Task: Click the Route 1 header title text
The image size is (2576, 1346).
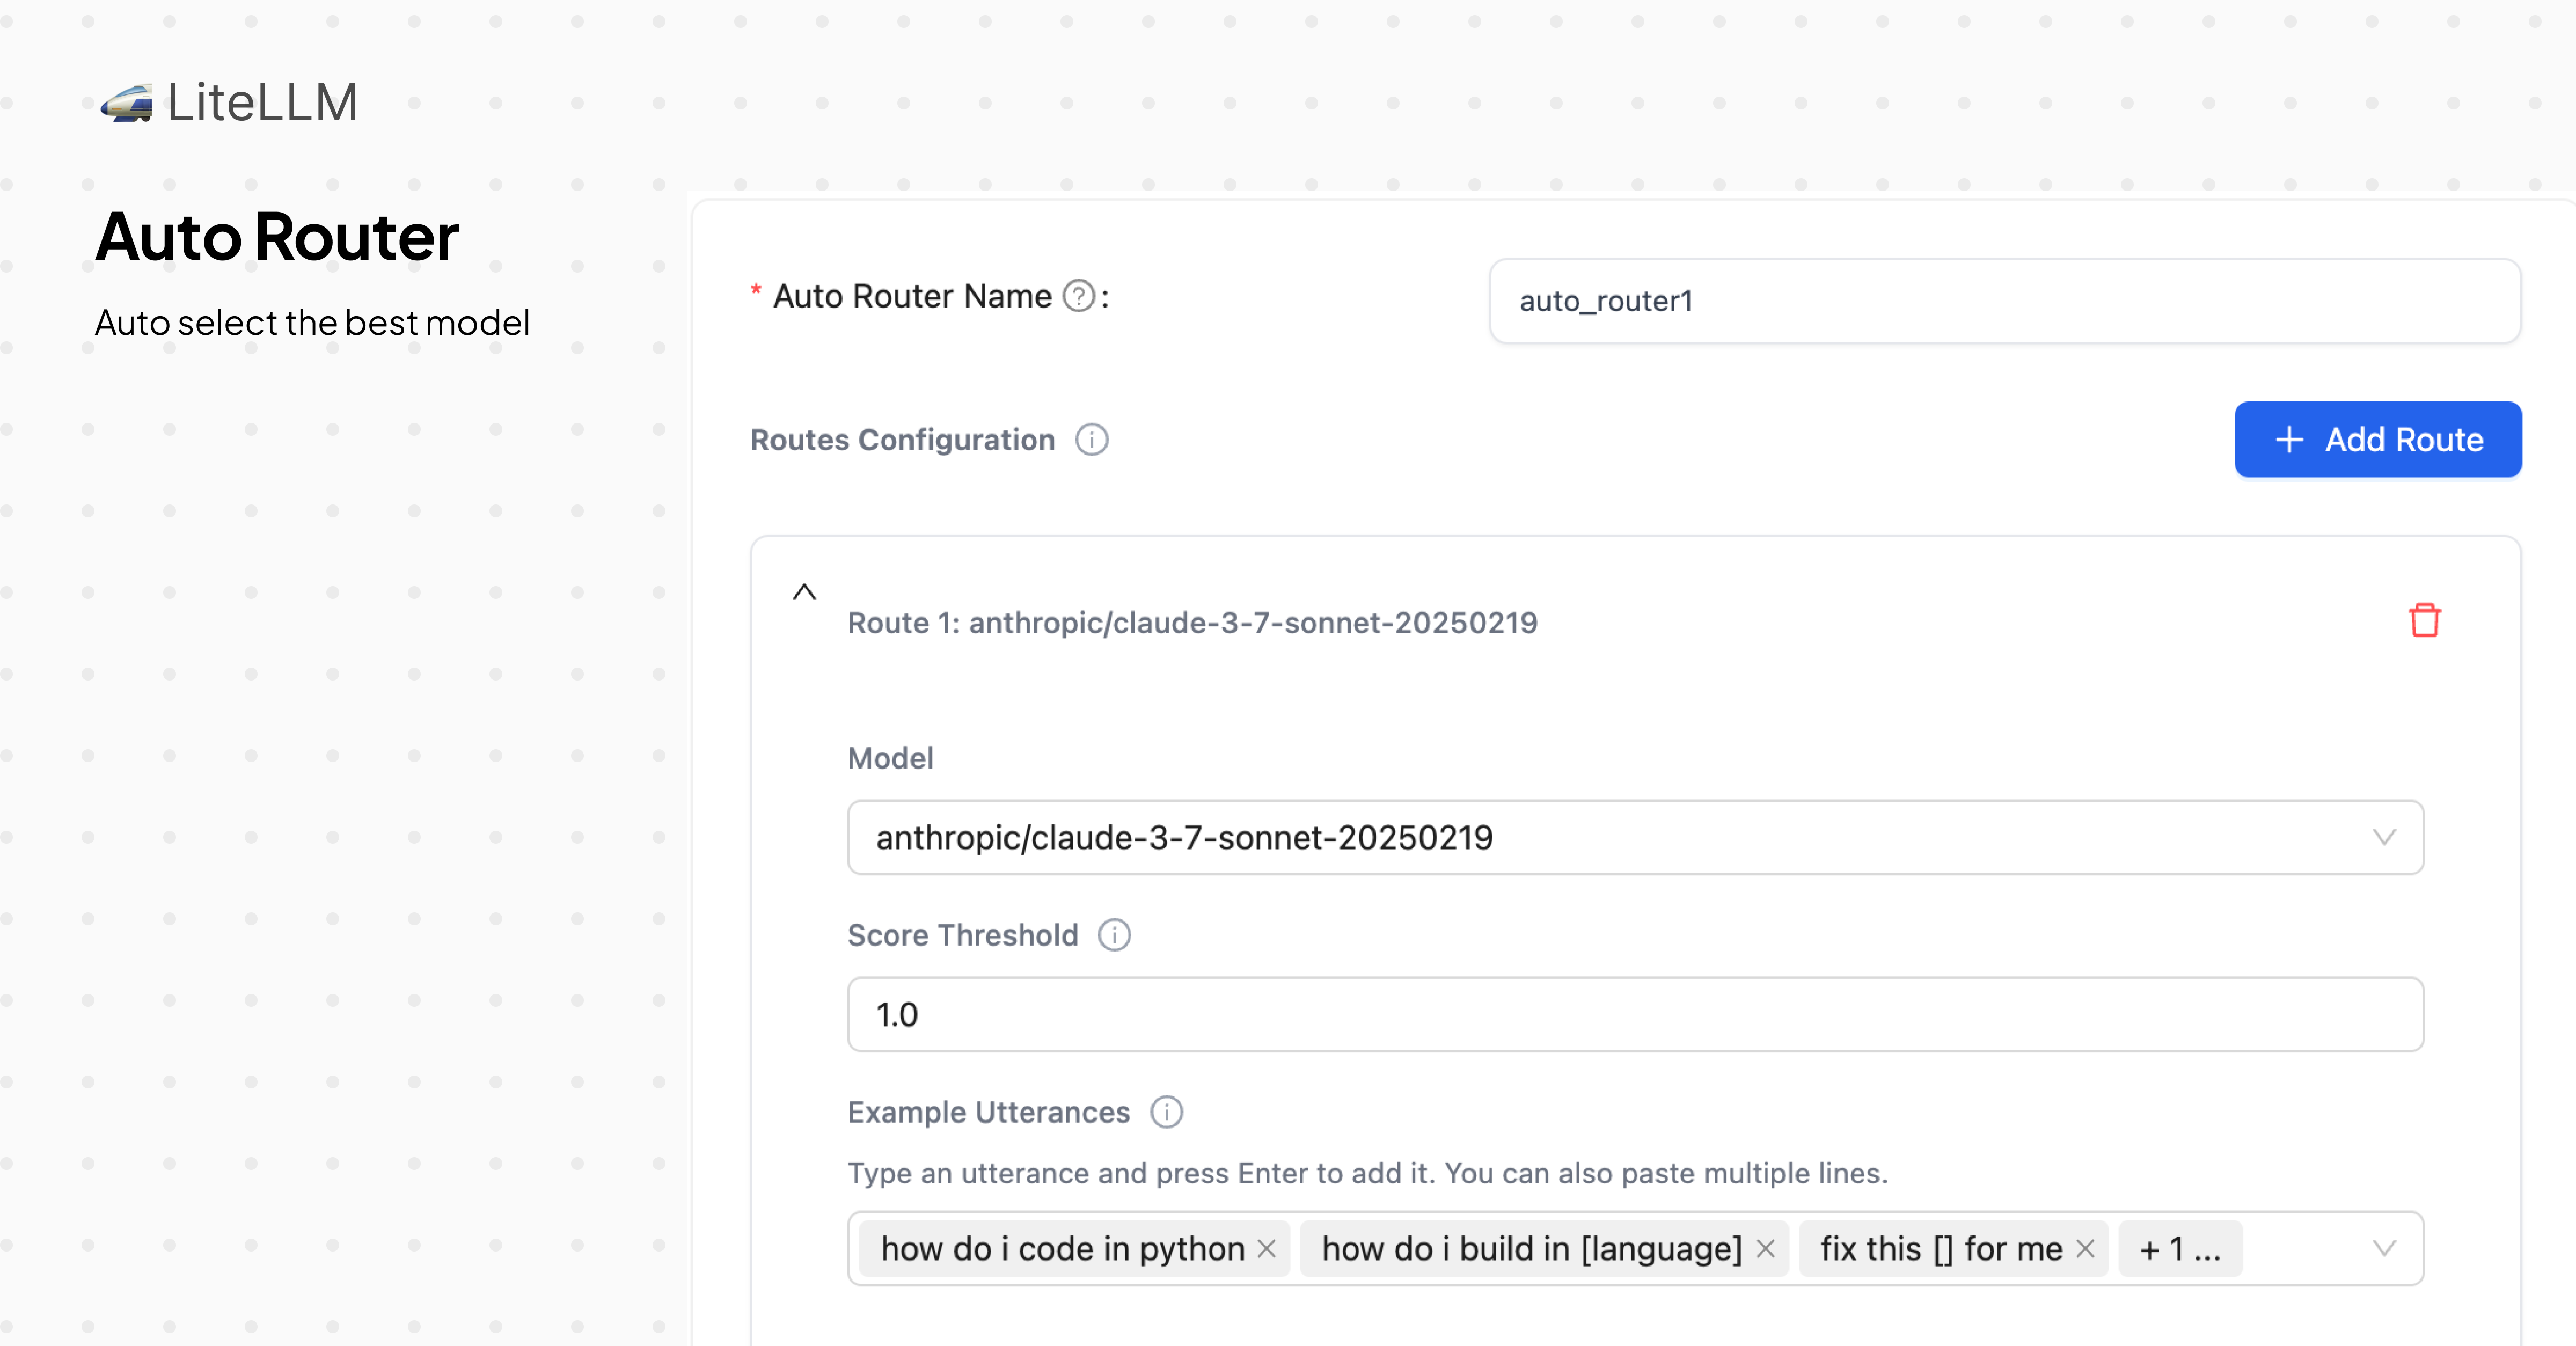Action: pos(1192,623)
